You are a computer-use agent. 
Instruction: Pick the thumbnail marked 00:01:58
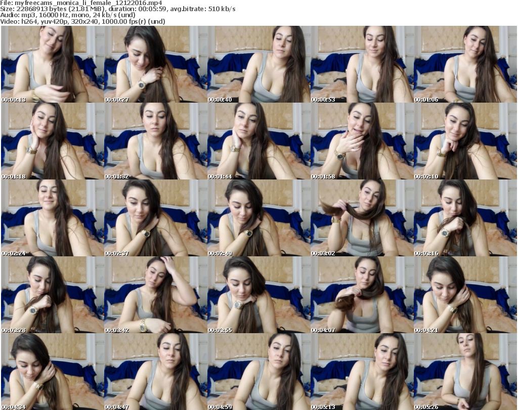362,141
